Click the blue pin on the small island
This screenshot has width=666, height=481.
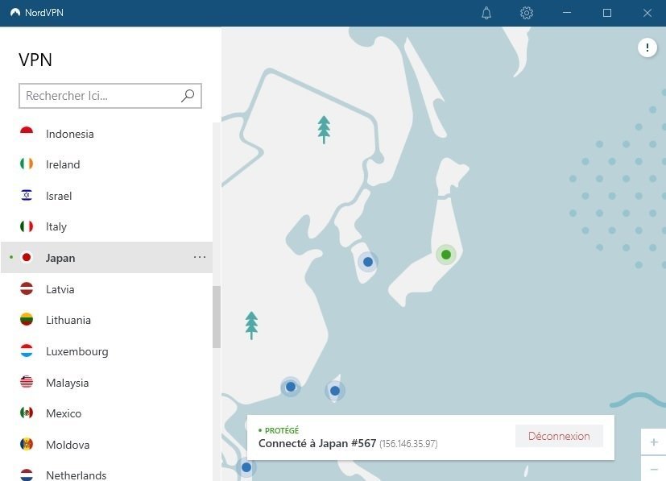[x=368, y=262]
